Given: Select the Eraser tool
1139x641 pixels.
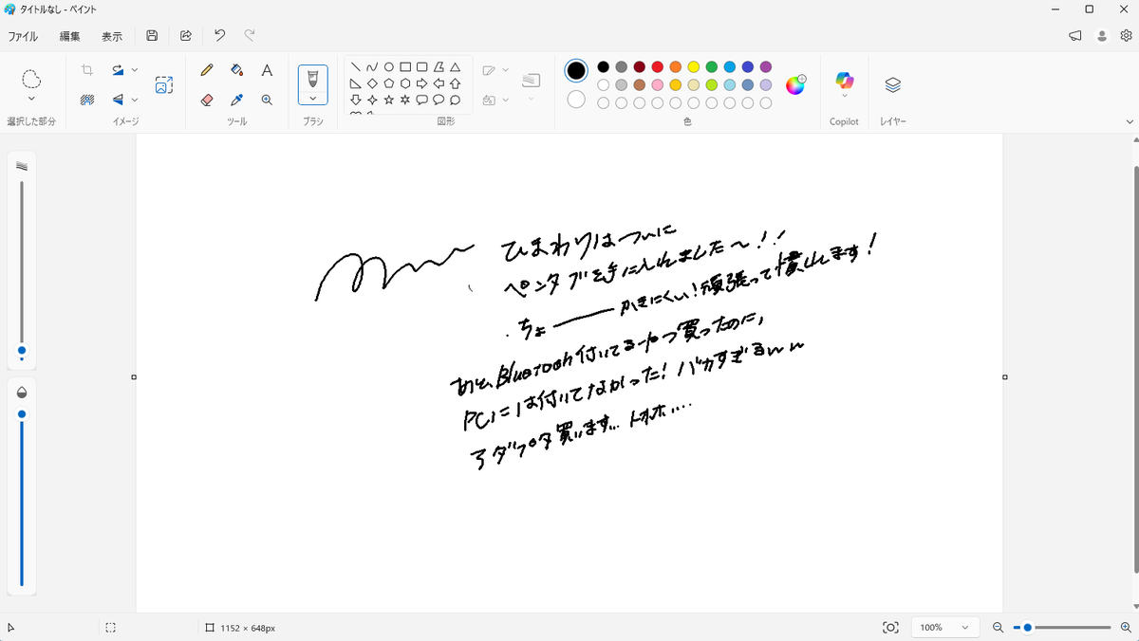Looking at the screenshot, I should tap(207, 99).
